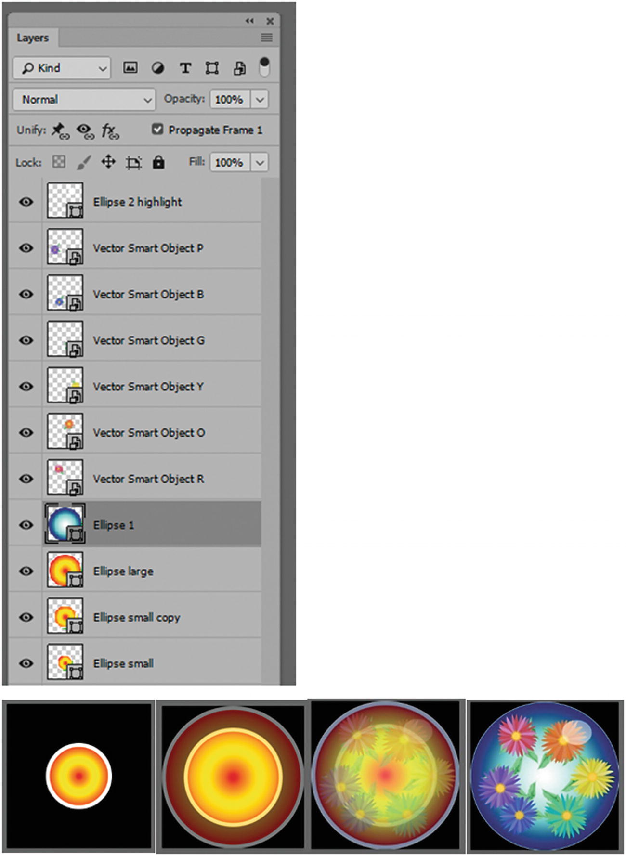The width and height of the screenshot is (626, 856).
Task: Toggle layer filtering on/off switch
Action: [x=264, y=67]
